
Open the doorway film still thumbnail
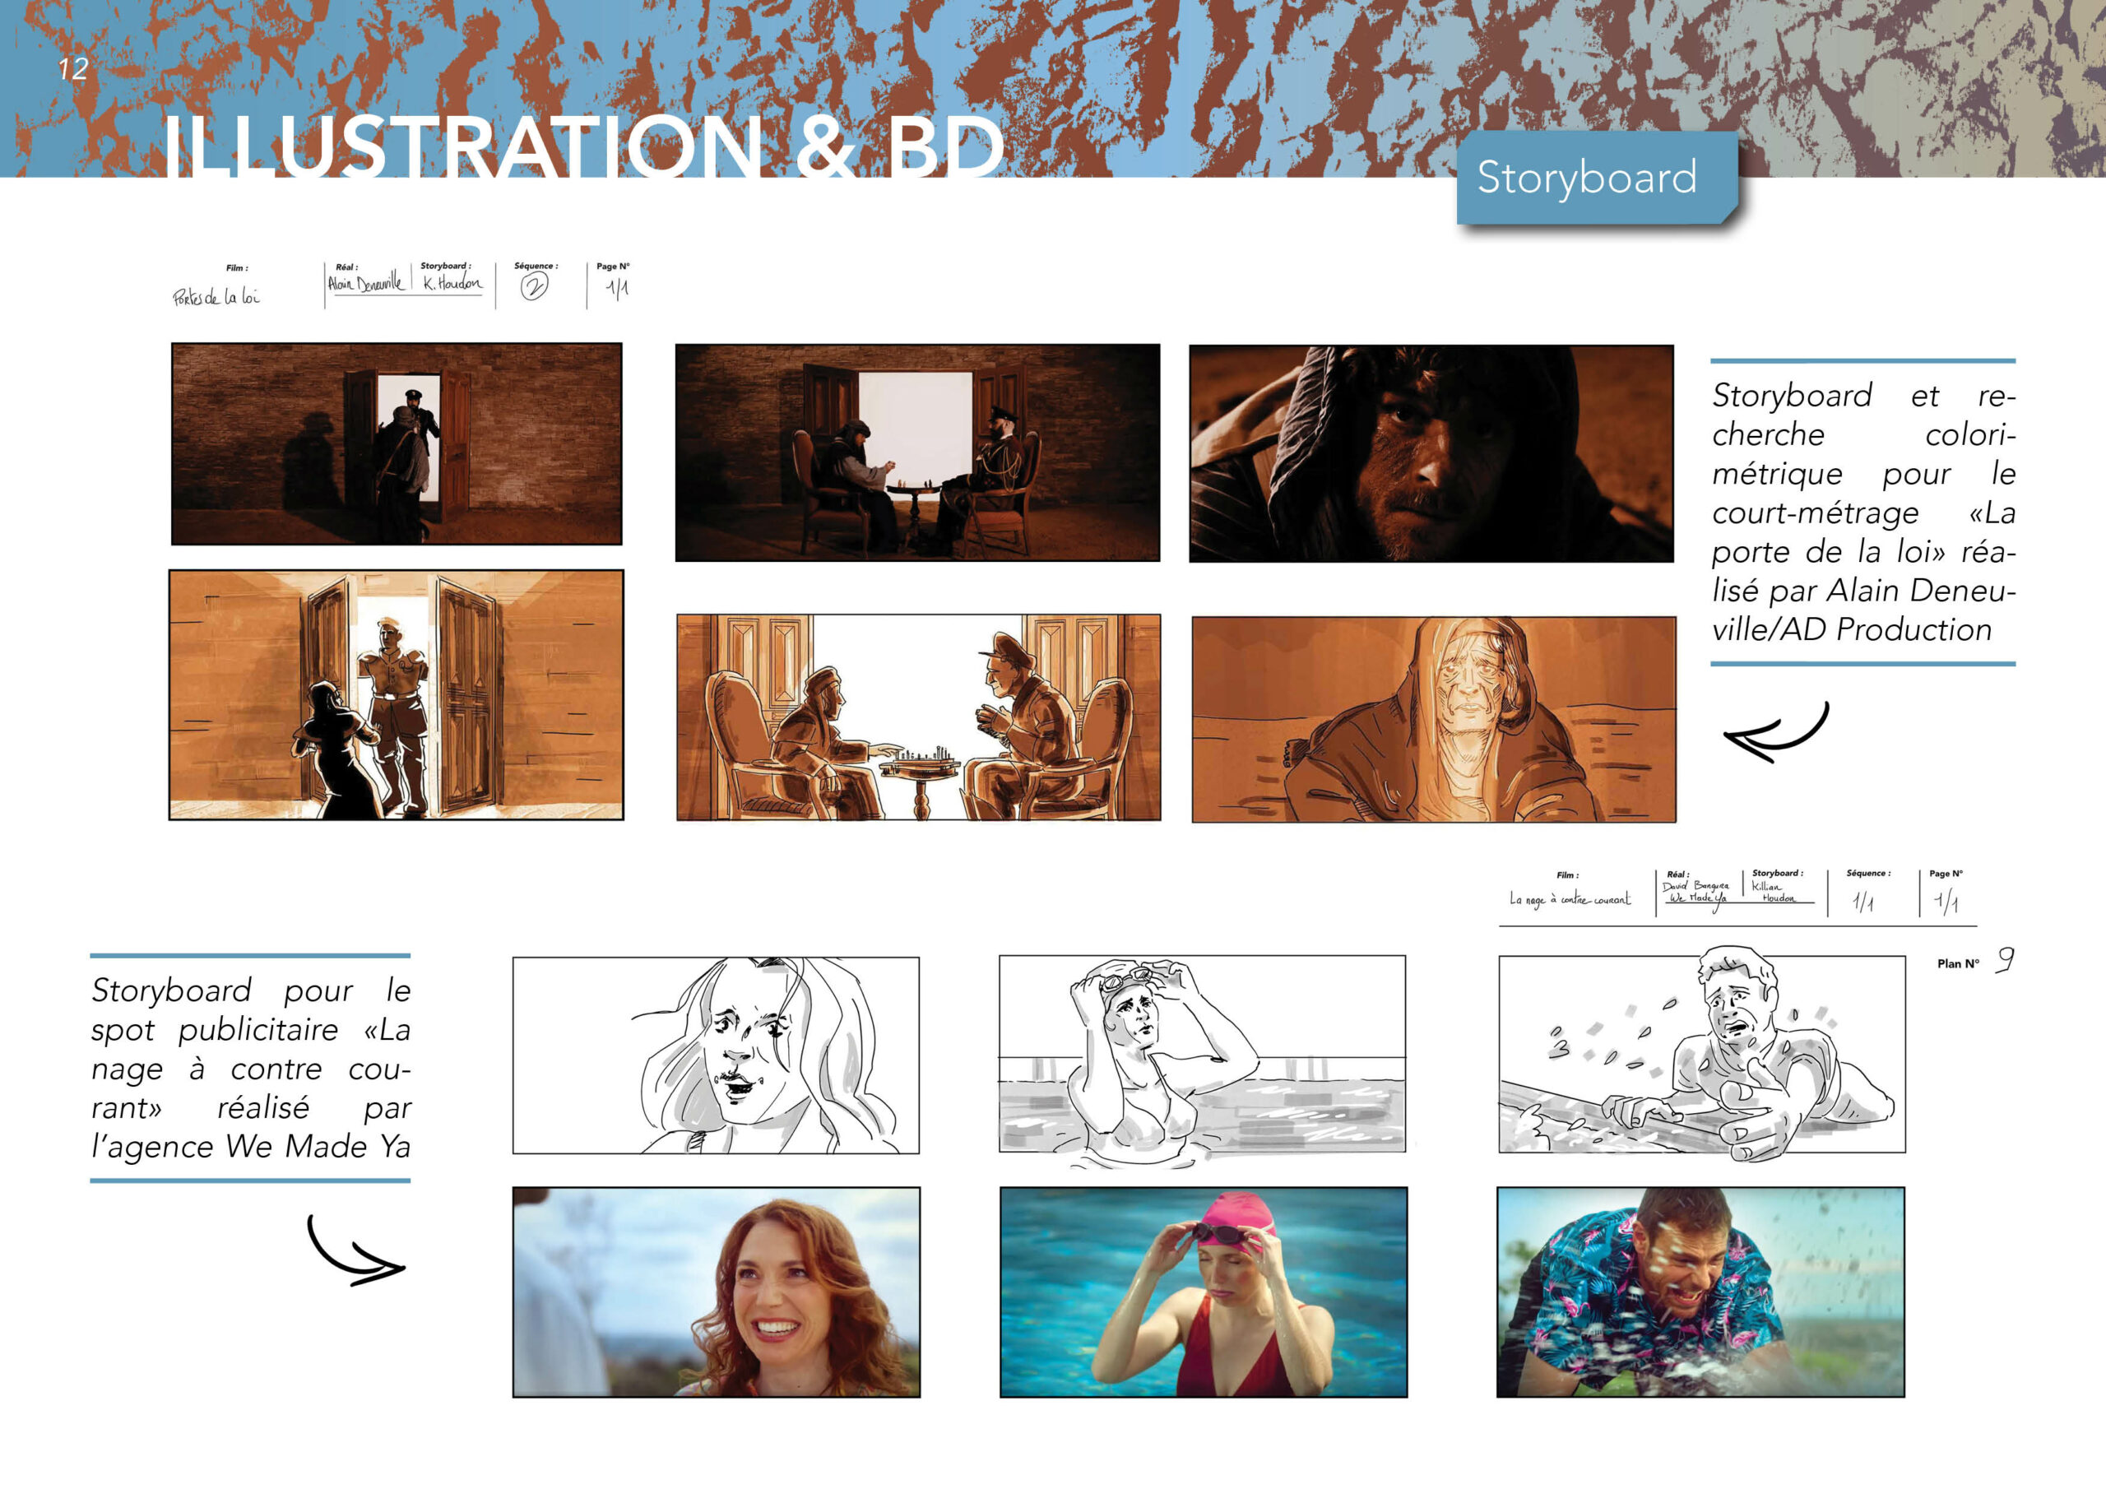pyautogui.click(x=397, y=444)
